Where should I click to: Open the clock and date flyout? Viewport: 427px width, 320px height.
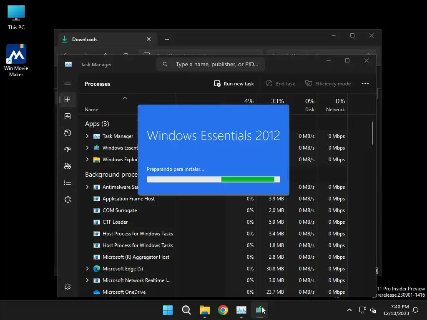tap(396, 310)
